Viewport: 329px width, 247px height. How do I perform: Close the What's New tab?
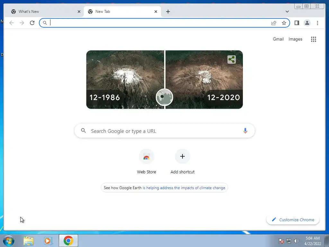click(79, 12)
